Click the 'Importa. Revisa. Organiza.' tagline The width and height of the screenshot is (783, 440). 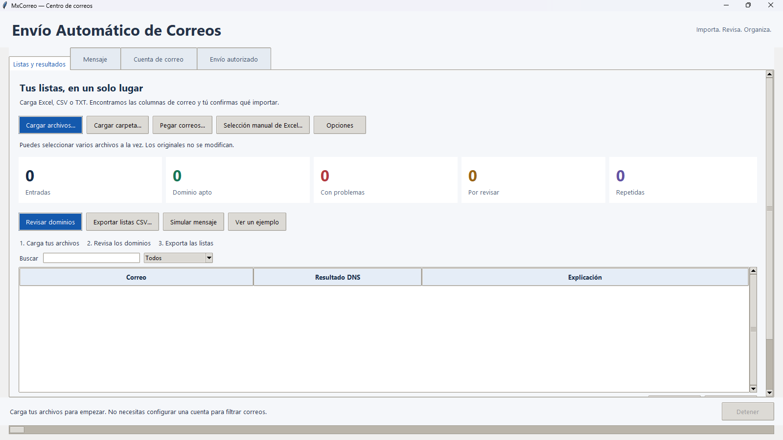click(x=734, y=30)
